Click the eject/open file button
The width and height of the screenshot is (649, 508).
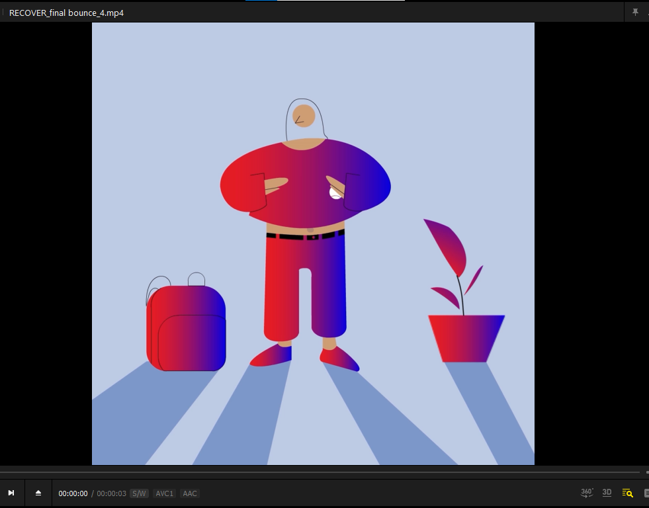pyautogui.click(x=38, y=493)
